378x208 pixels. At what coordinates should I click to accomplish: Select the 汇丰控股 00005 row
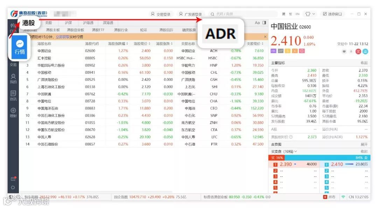coord(143,58)
